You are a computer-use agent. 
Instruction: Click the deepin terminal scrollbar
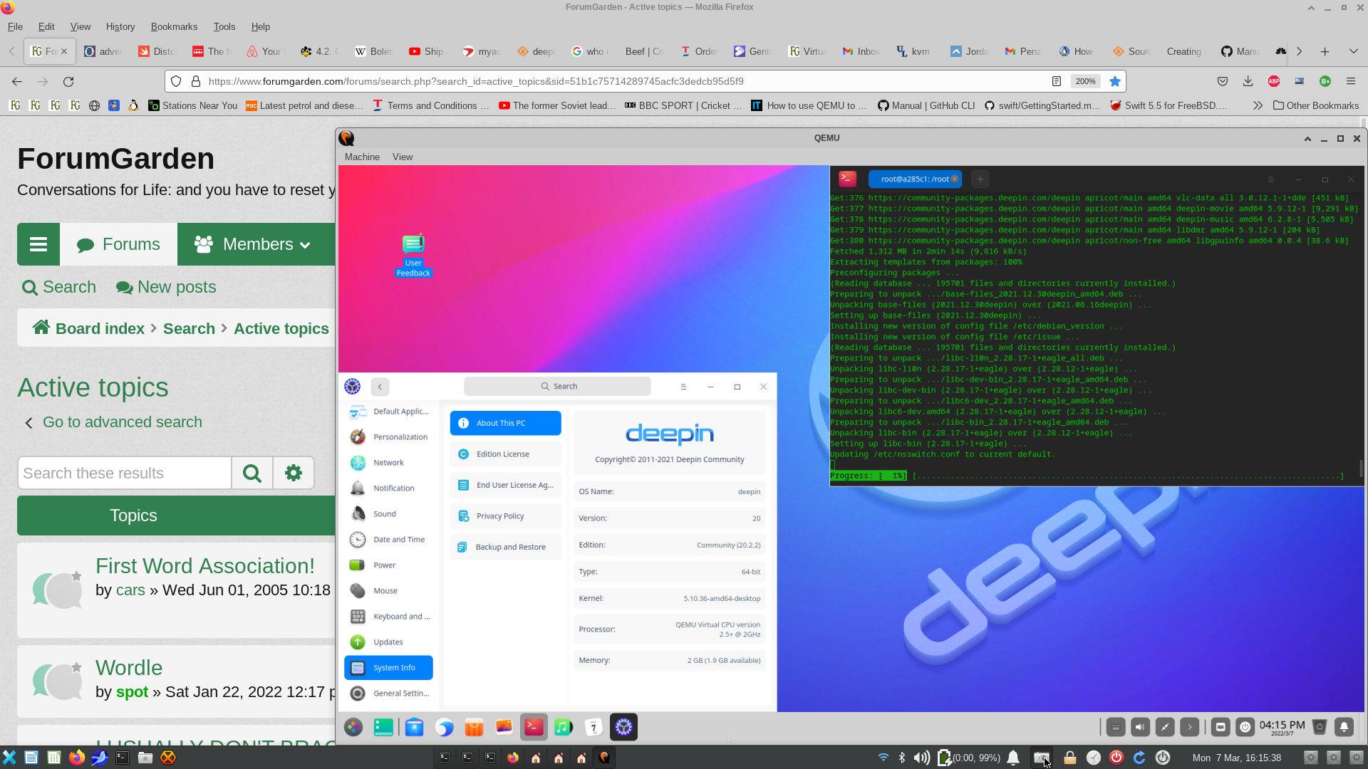(x=1361, y=467)
